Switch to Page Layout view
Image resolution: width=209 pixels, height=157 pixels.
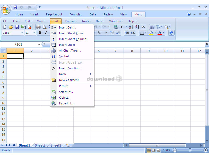(x=154, y=150)
